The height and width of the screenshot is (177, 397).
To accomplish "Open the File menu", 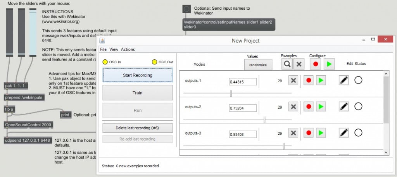I will tap(103, 49).
